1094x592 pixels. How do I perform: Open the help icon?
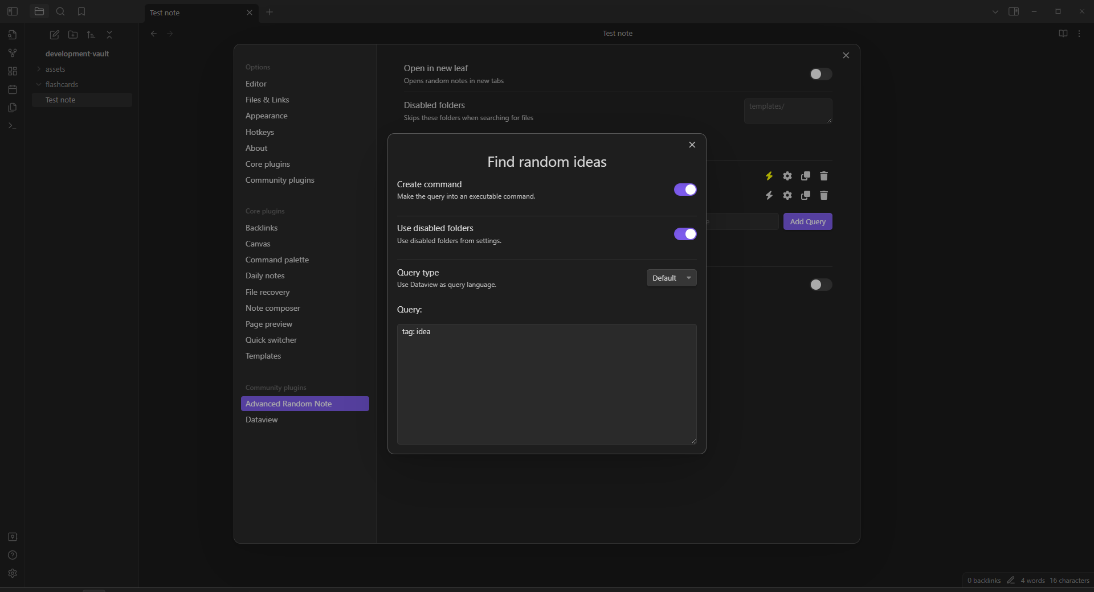13,555
